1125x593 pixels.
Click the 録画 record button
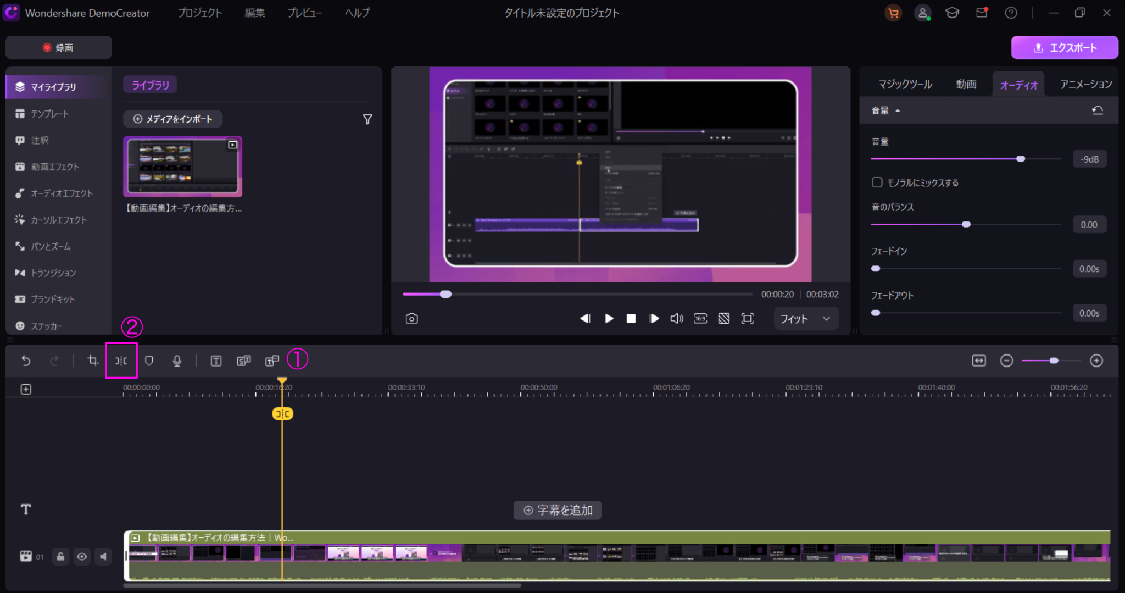(58, 48)
